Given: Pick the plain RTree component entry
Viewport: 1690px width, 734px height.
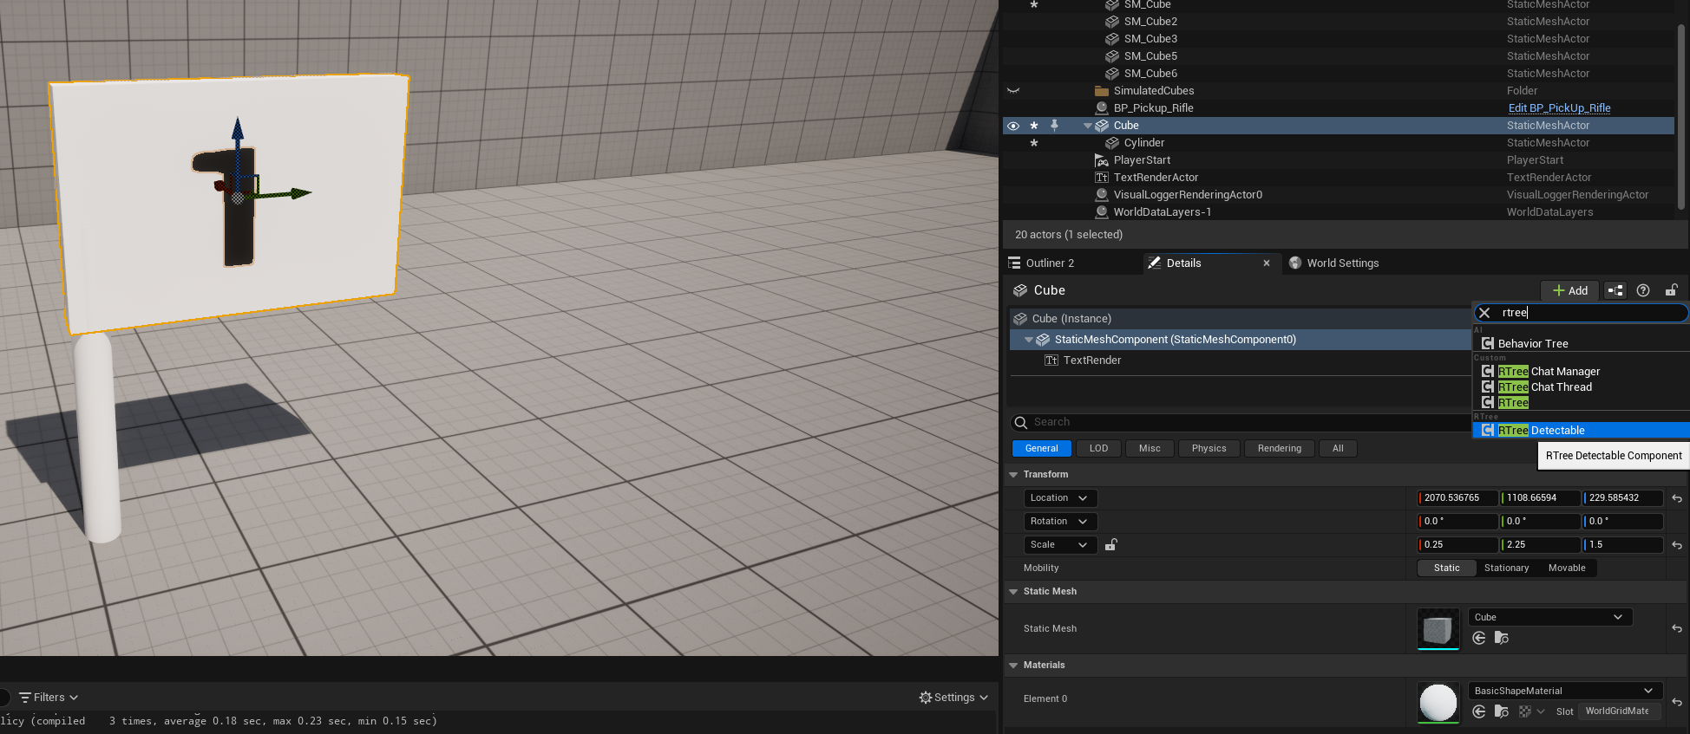Looking at the screenshot, I should pos(1513,403).
